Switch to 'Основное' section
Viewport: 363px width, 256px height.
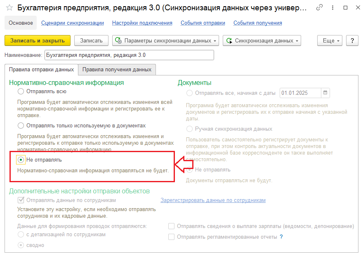click(21, 23)
